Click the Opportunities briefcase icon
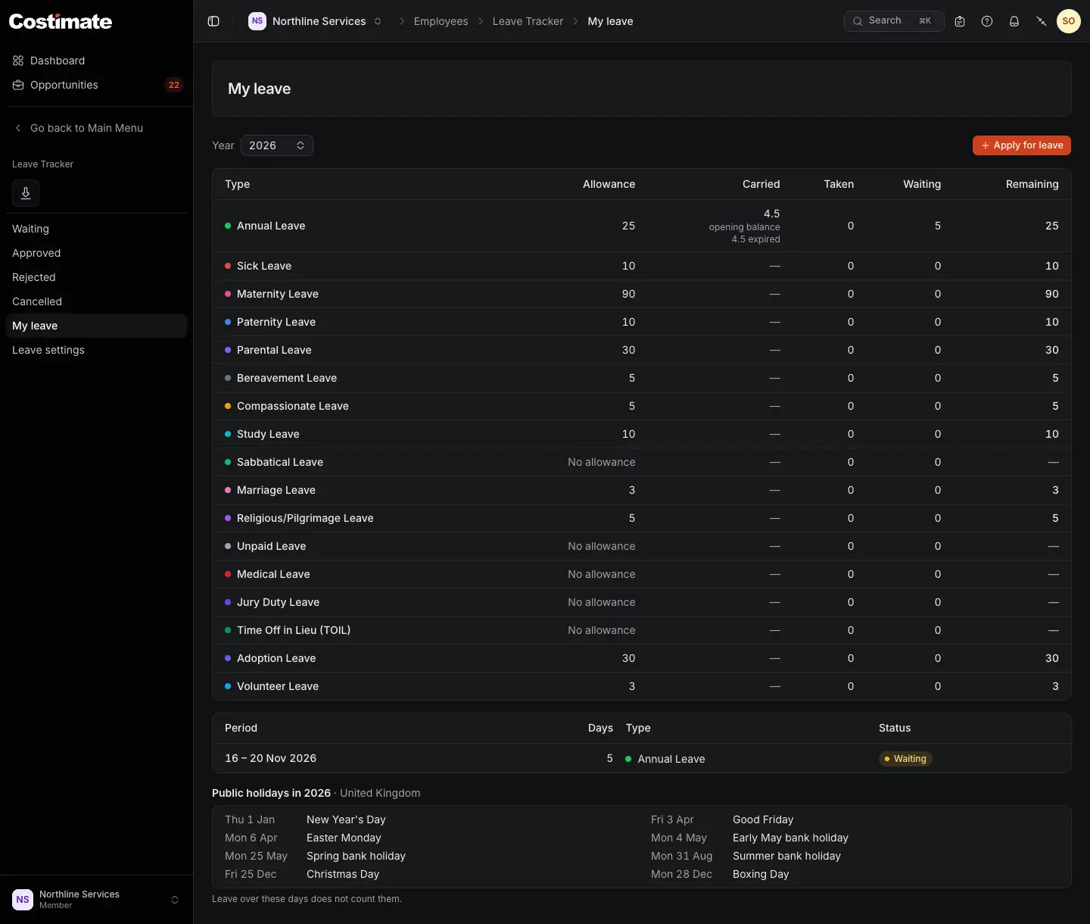The height and width of the screenshot is (924, 1090). tap(18, 85)
